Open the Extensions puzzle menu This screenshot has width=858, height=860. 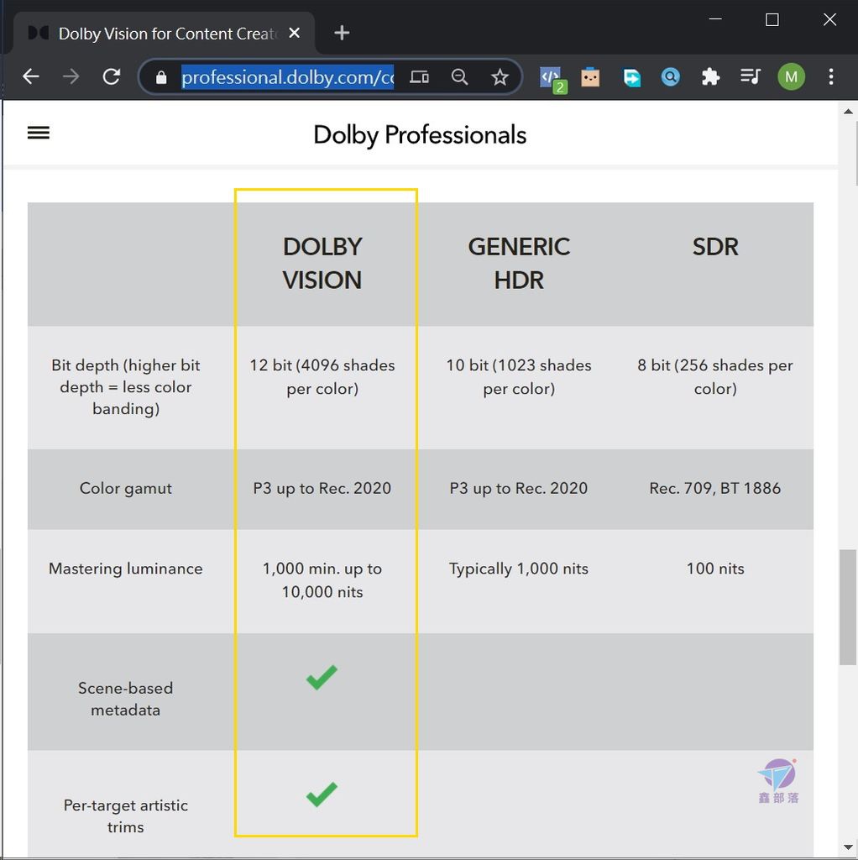point(710,76)
